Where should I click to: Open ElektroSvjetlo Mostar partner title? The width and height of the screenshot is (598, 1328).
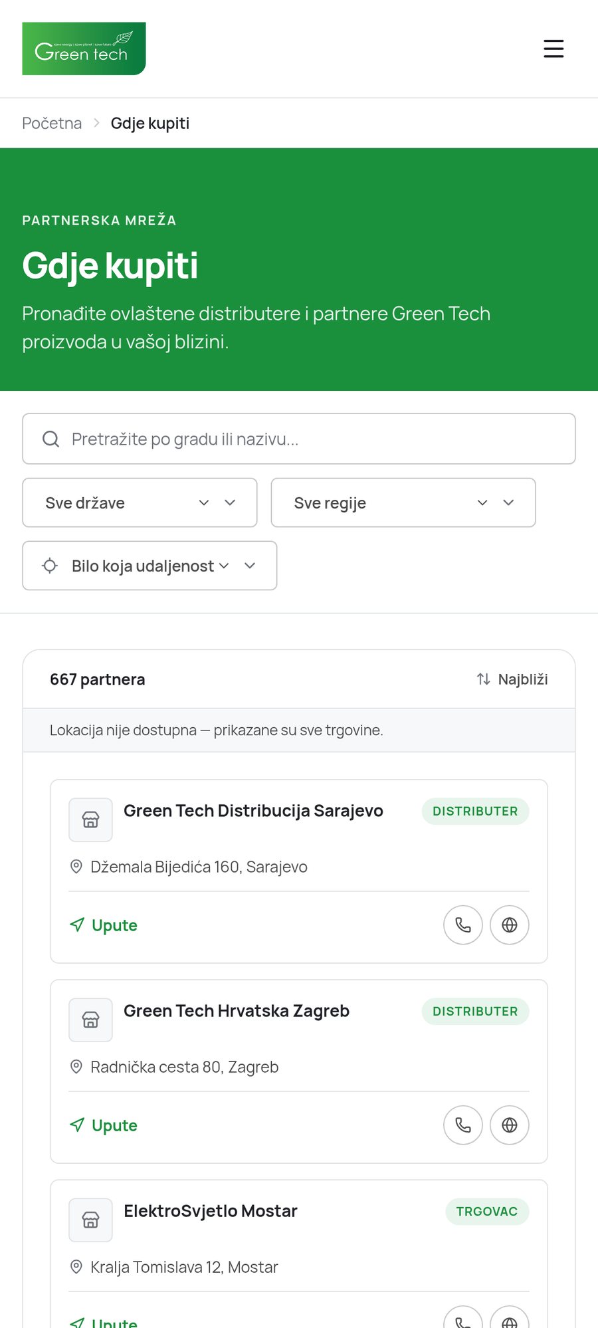[211, 1211]
